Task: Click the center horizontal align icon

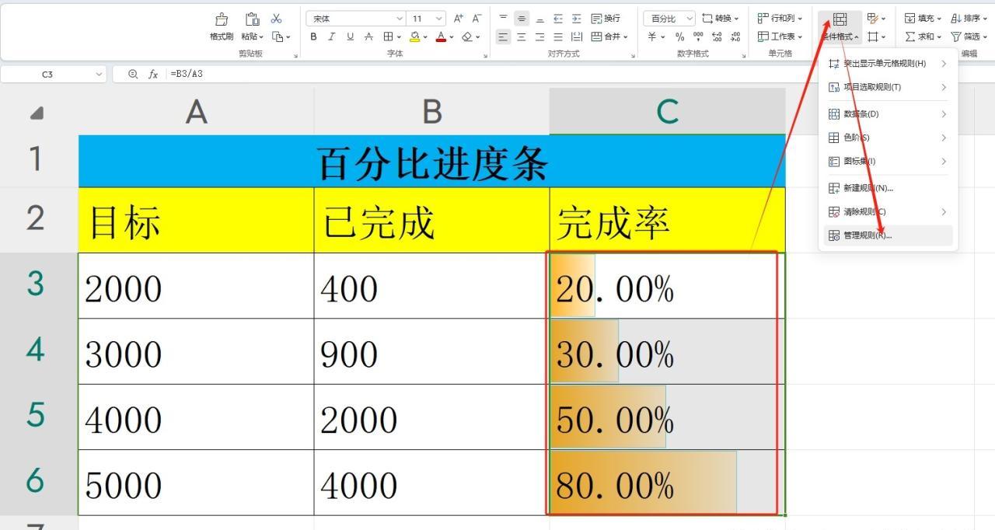Action: point(522,37)
